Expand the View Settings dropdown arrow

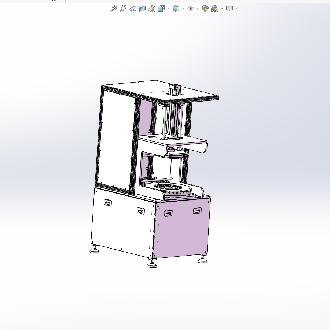(x=237, y=9)
